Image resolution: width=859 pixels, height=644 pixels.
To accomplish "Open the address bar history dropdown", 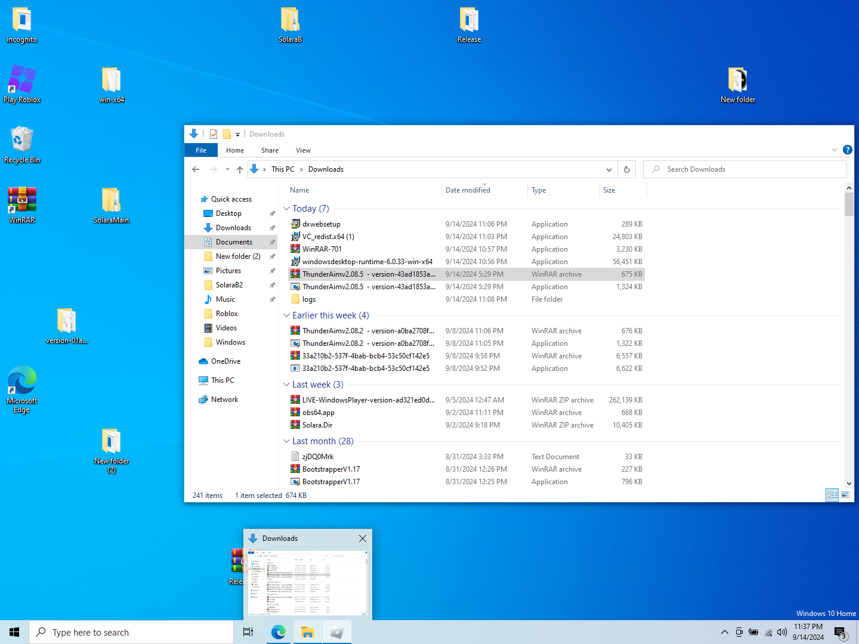I will (608, 169).
